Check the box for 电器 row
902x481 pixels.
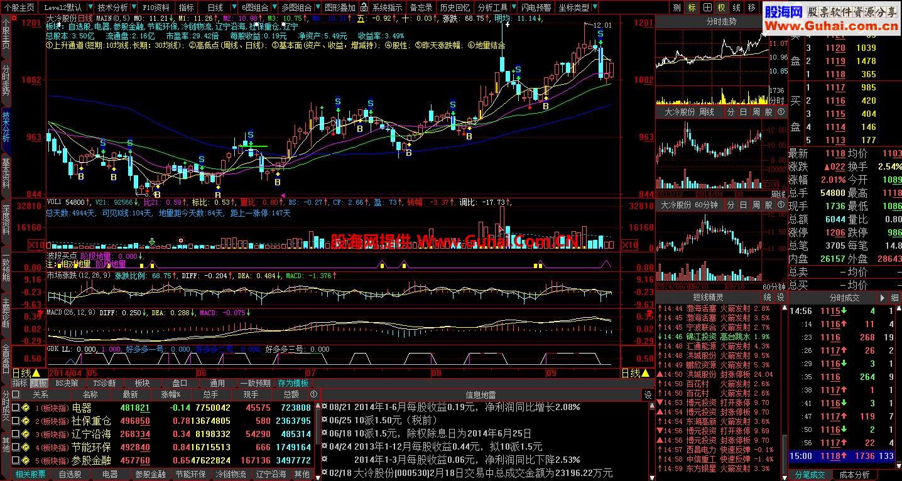16,408
